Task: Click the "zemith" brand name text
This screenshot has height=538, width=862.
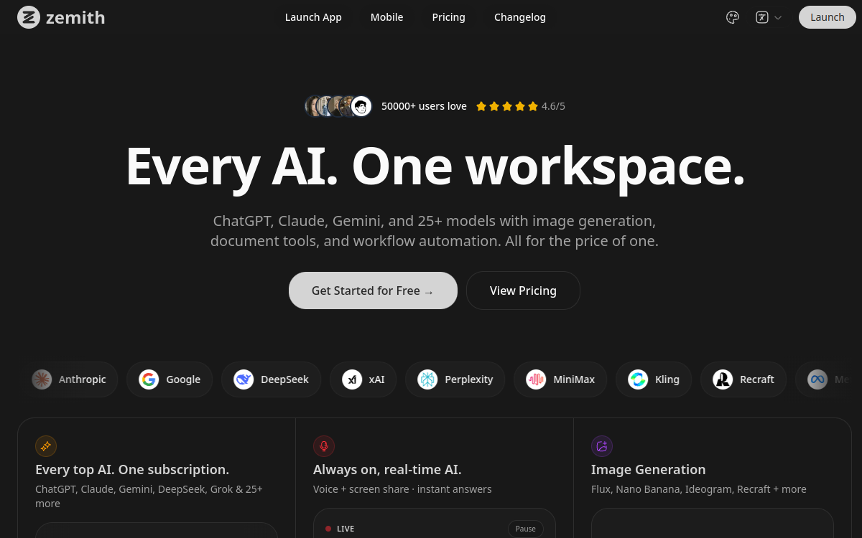Action: [75, 17]
